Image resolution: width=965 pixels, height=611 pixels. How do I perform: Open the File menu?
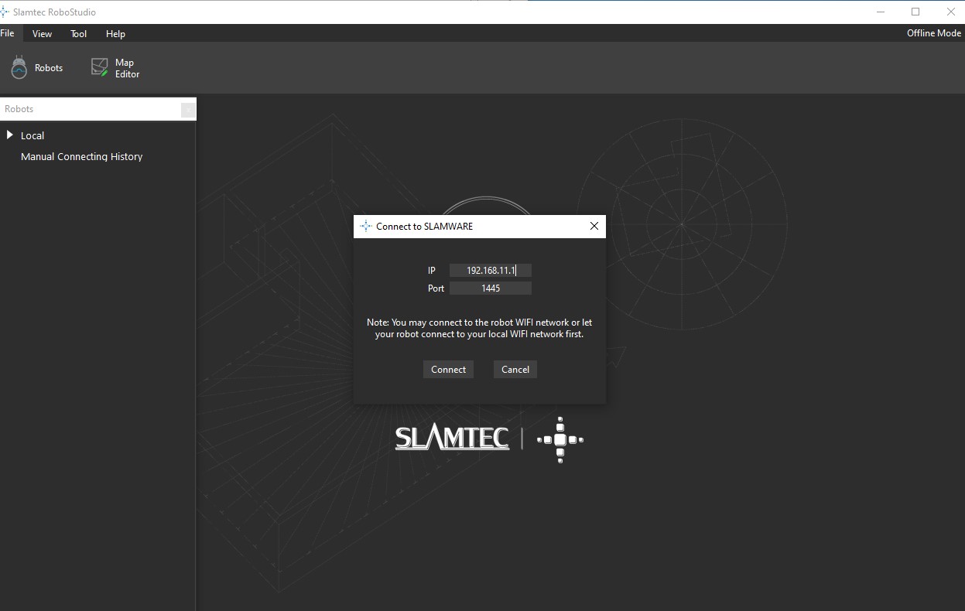pos(8,33)
